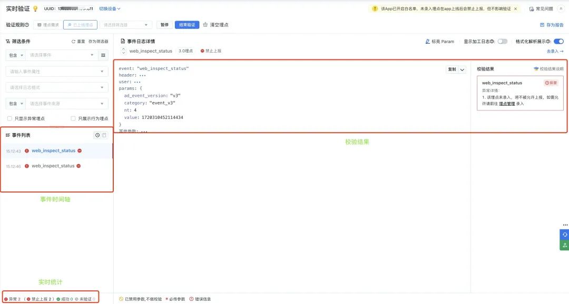The width and height of the screenshot is (569, 304).
Task: Check the 只展示行为埋点 checkbox
Action: click(73, 118)
